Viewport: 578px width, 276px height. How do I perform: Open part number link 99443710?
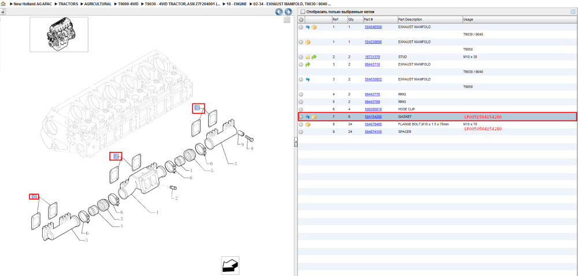[x=372, y=65]
